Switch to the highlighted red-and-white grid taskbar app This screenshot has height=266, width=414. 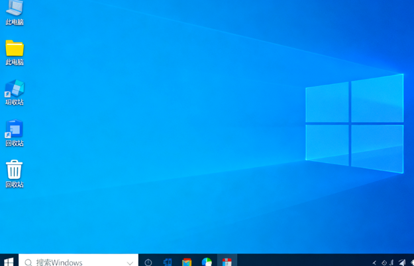pyautogui.click(x=227, y=262)
